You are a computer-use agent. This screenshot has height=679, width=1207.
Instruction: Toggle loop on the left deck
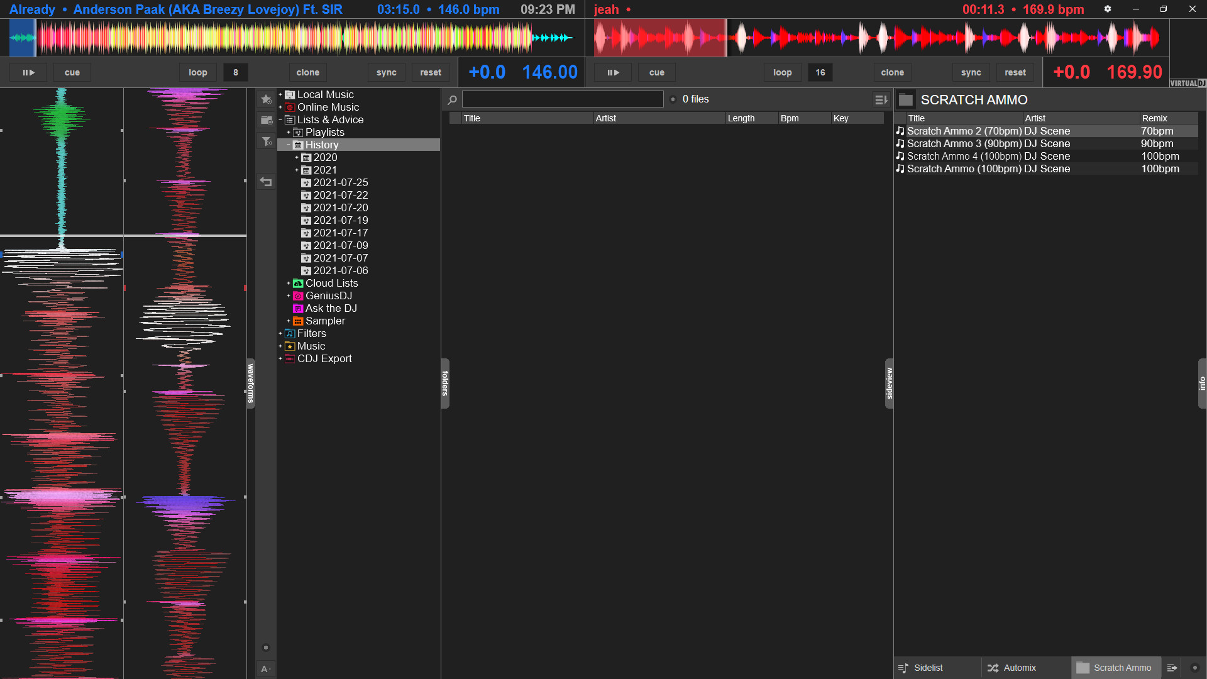(198, 72)
